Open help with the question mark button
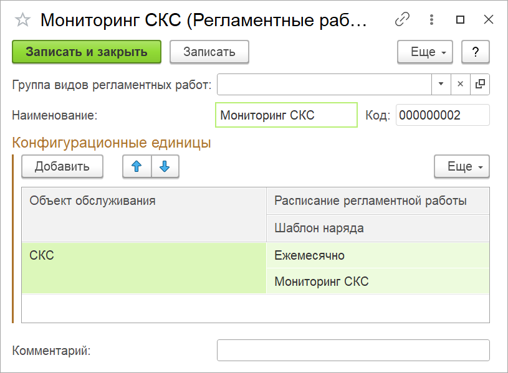This screenshot has width=508, height=373. click(475, 52)
